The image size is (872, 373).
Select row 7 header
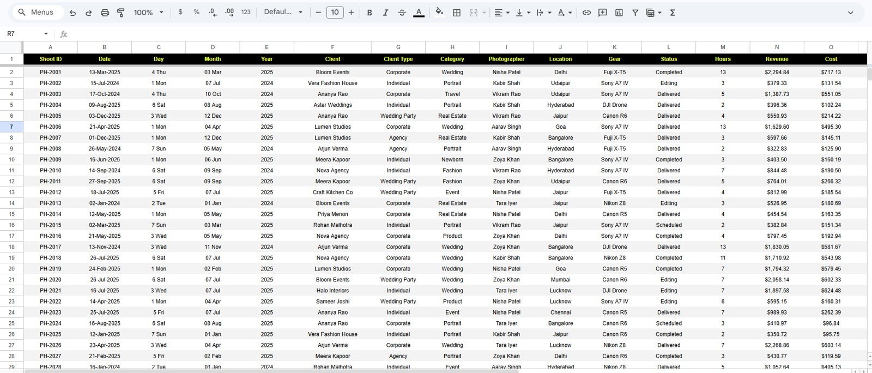11,127
